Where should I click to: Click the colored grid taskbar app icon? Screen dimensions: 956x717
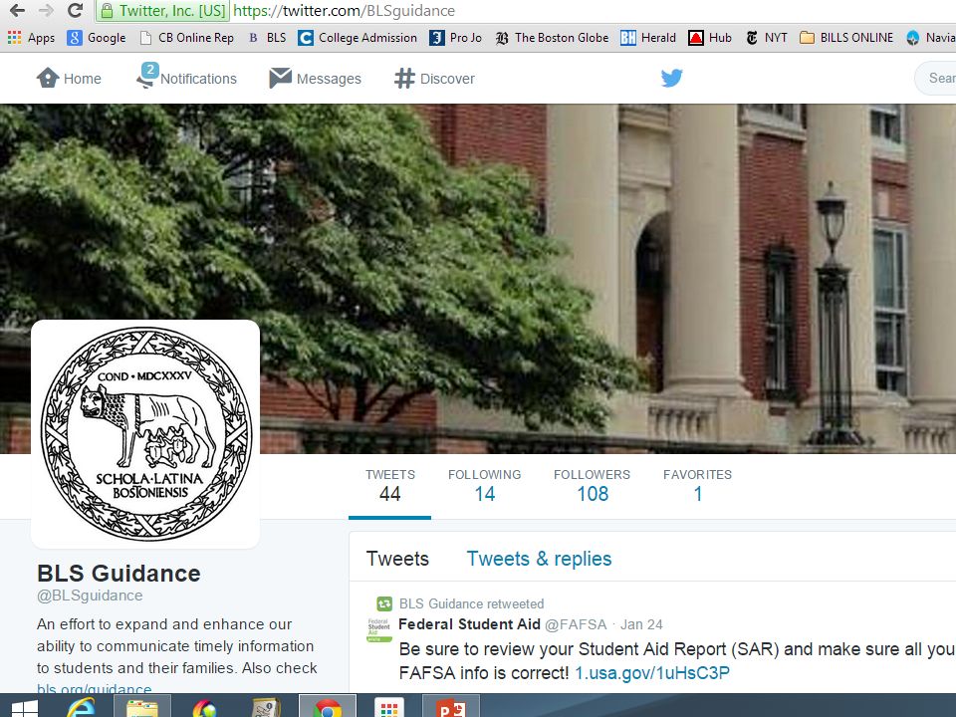point(389,707)
